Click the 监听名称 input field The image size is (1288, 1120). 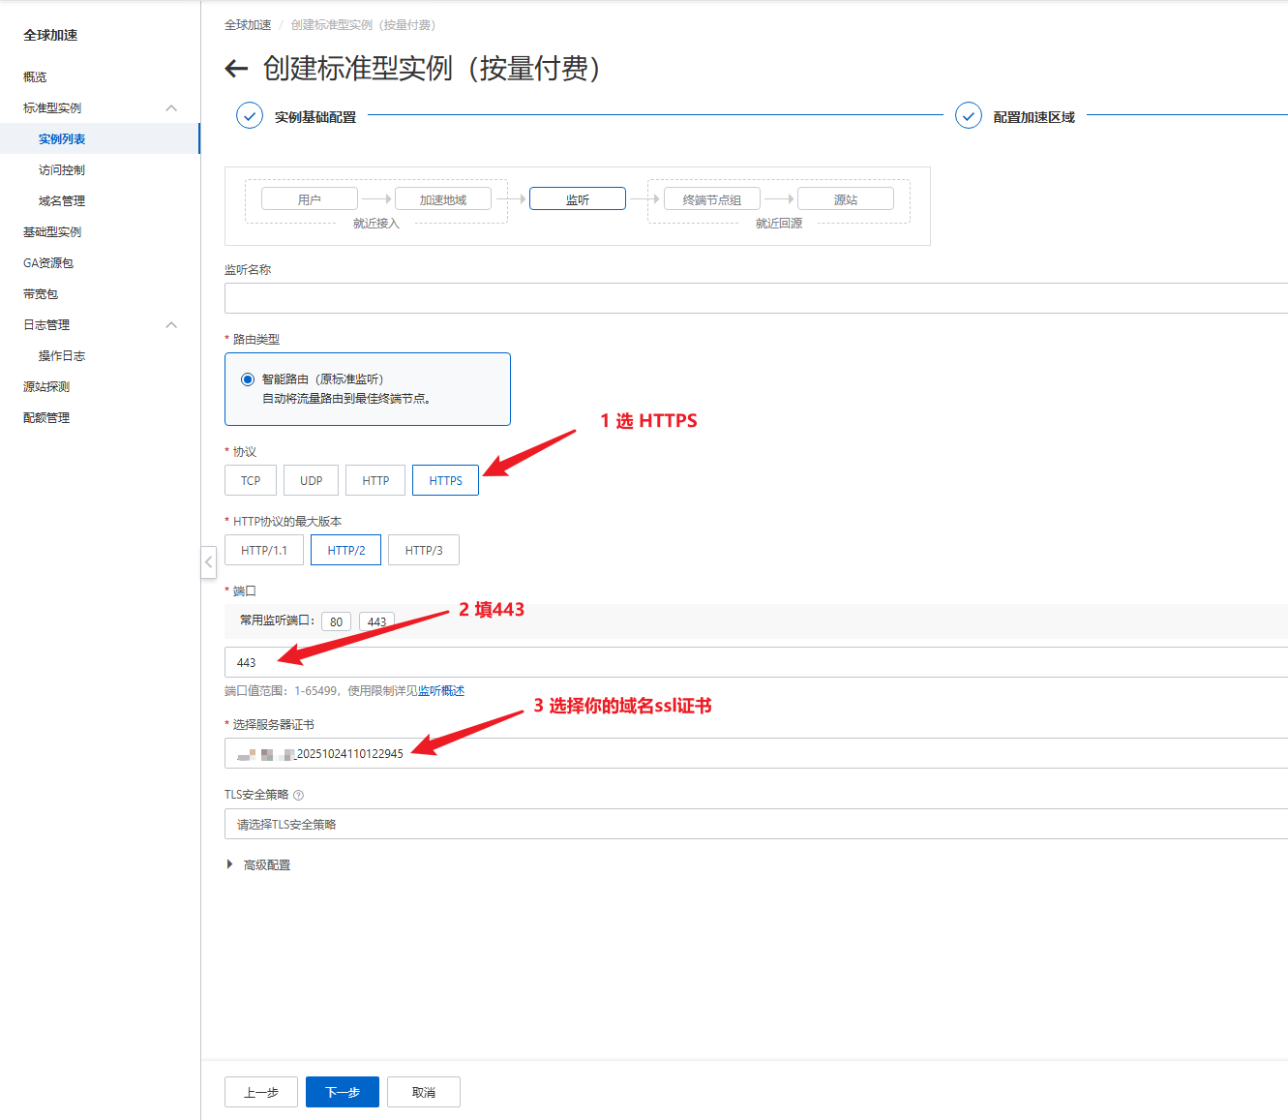click(755, 298)
